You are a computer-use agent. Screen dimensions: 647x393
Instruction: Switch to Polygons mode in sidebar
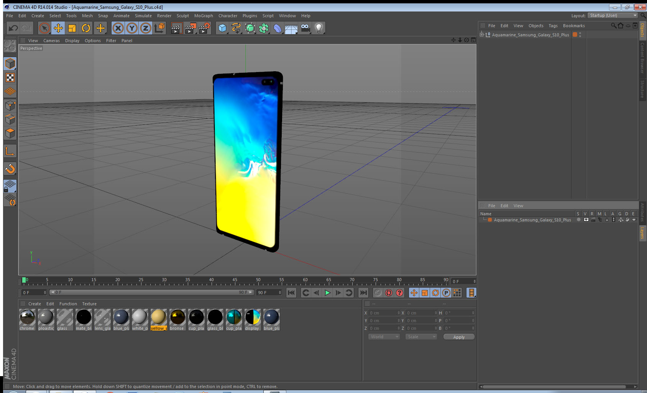coord(10,133)
